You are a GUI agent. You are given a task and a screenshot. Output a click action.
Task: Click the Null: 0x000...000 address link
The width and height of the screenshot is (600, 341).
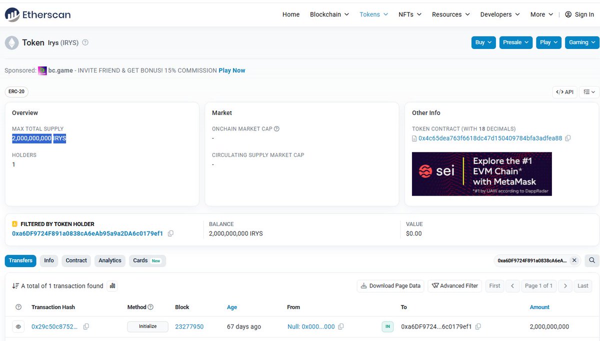311,326
